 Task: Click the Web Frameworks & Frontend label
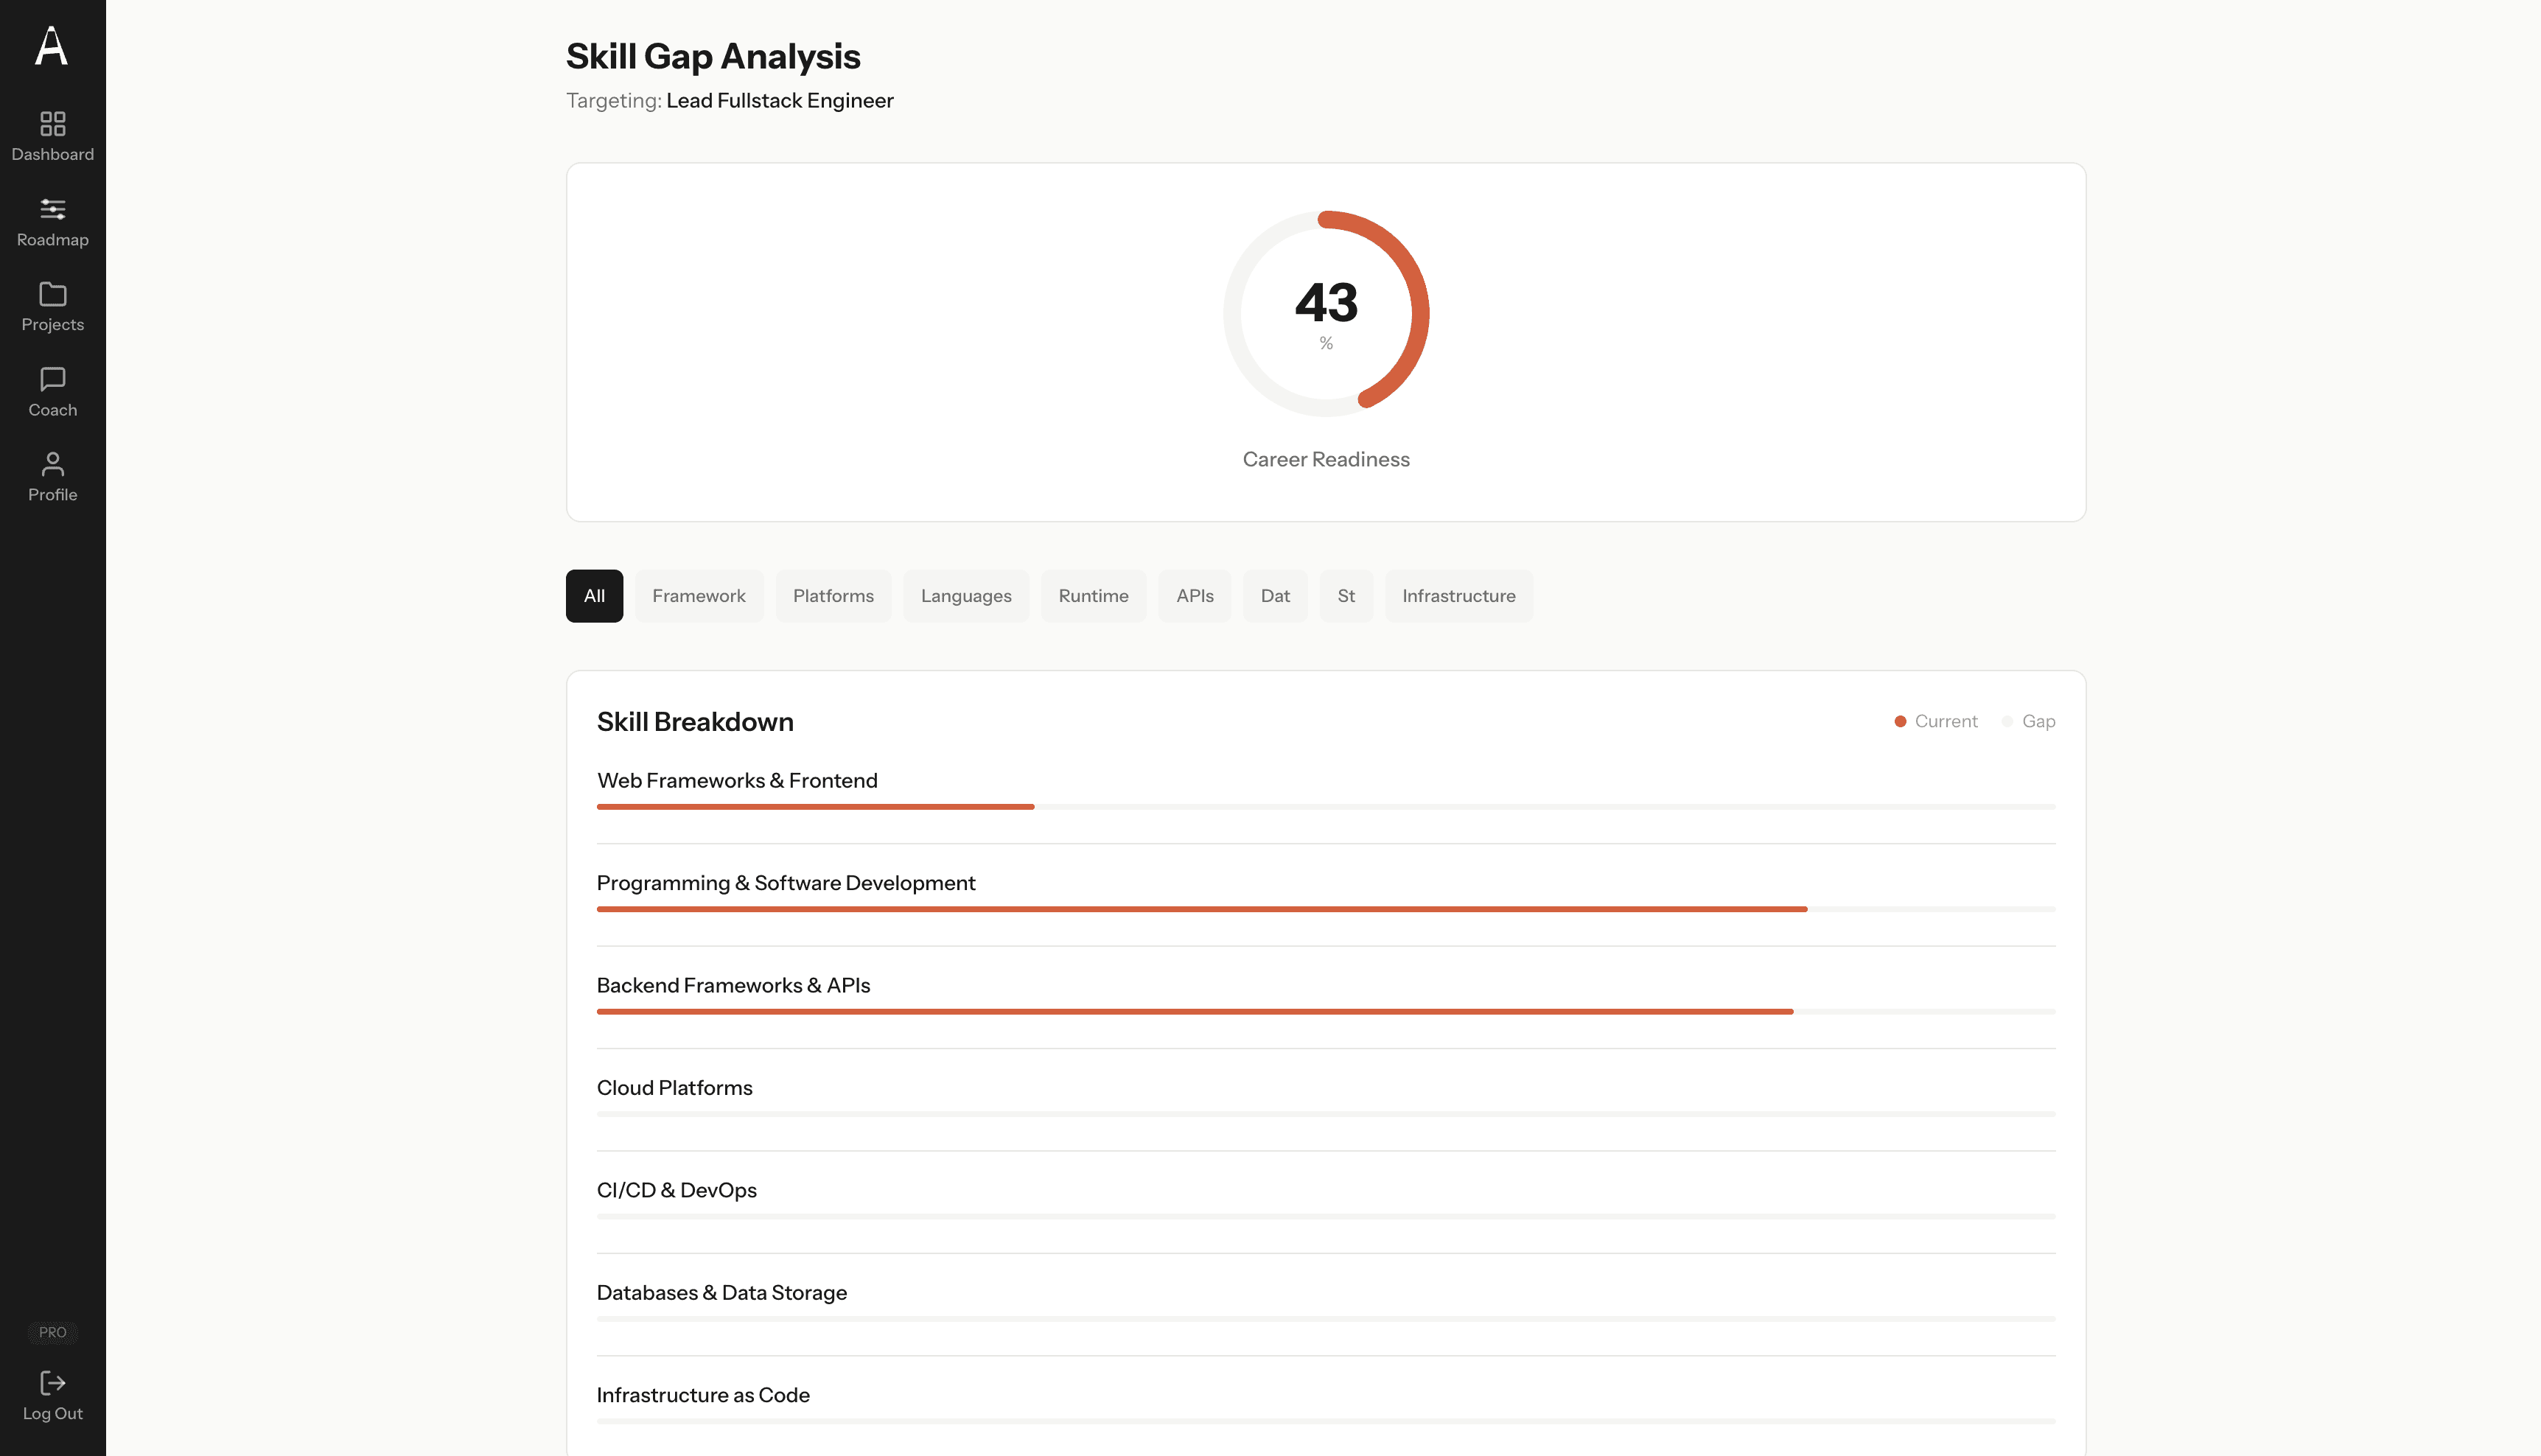737,781
